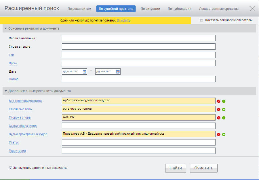
Task: Clear Сторона спора field using red icon
Action: (x=219, y=118)
